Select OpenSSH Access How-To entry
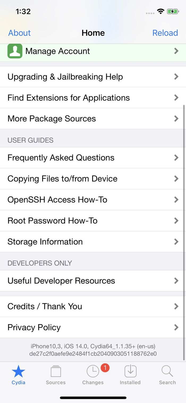This screenshot has height=403, width=186. click(x=57, y=200)
